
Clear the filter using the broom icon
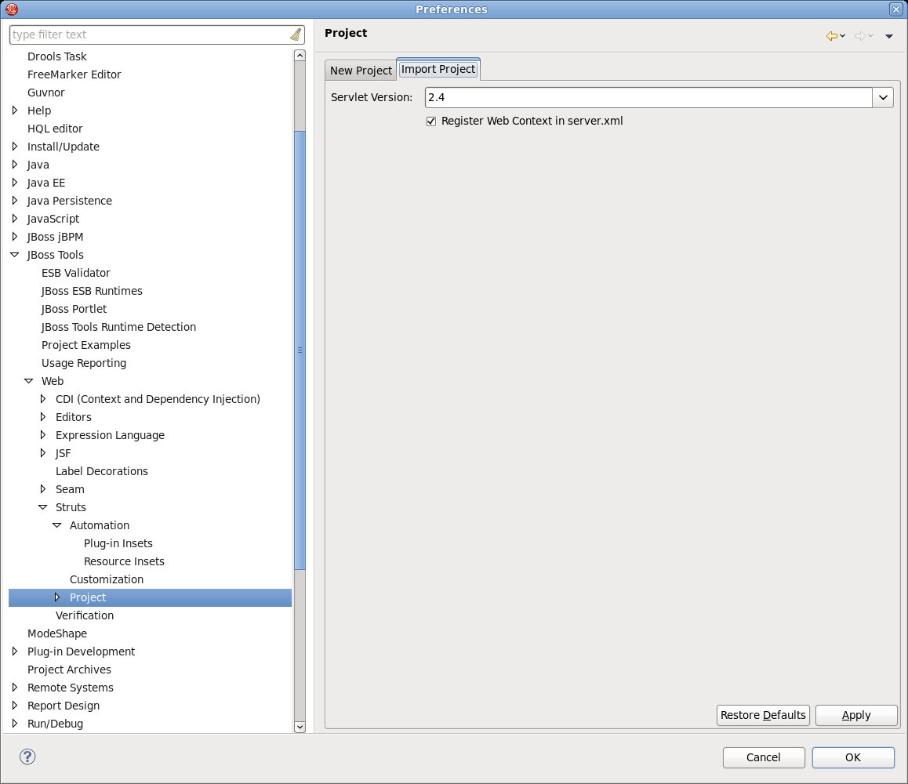click(296, 34)
